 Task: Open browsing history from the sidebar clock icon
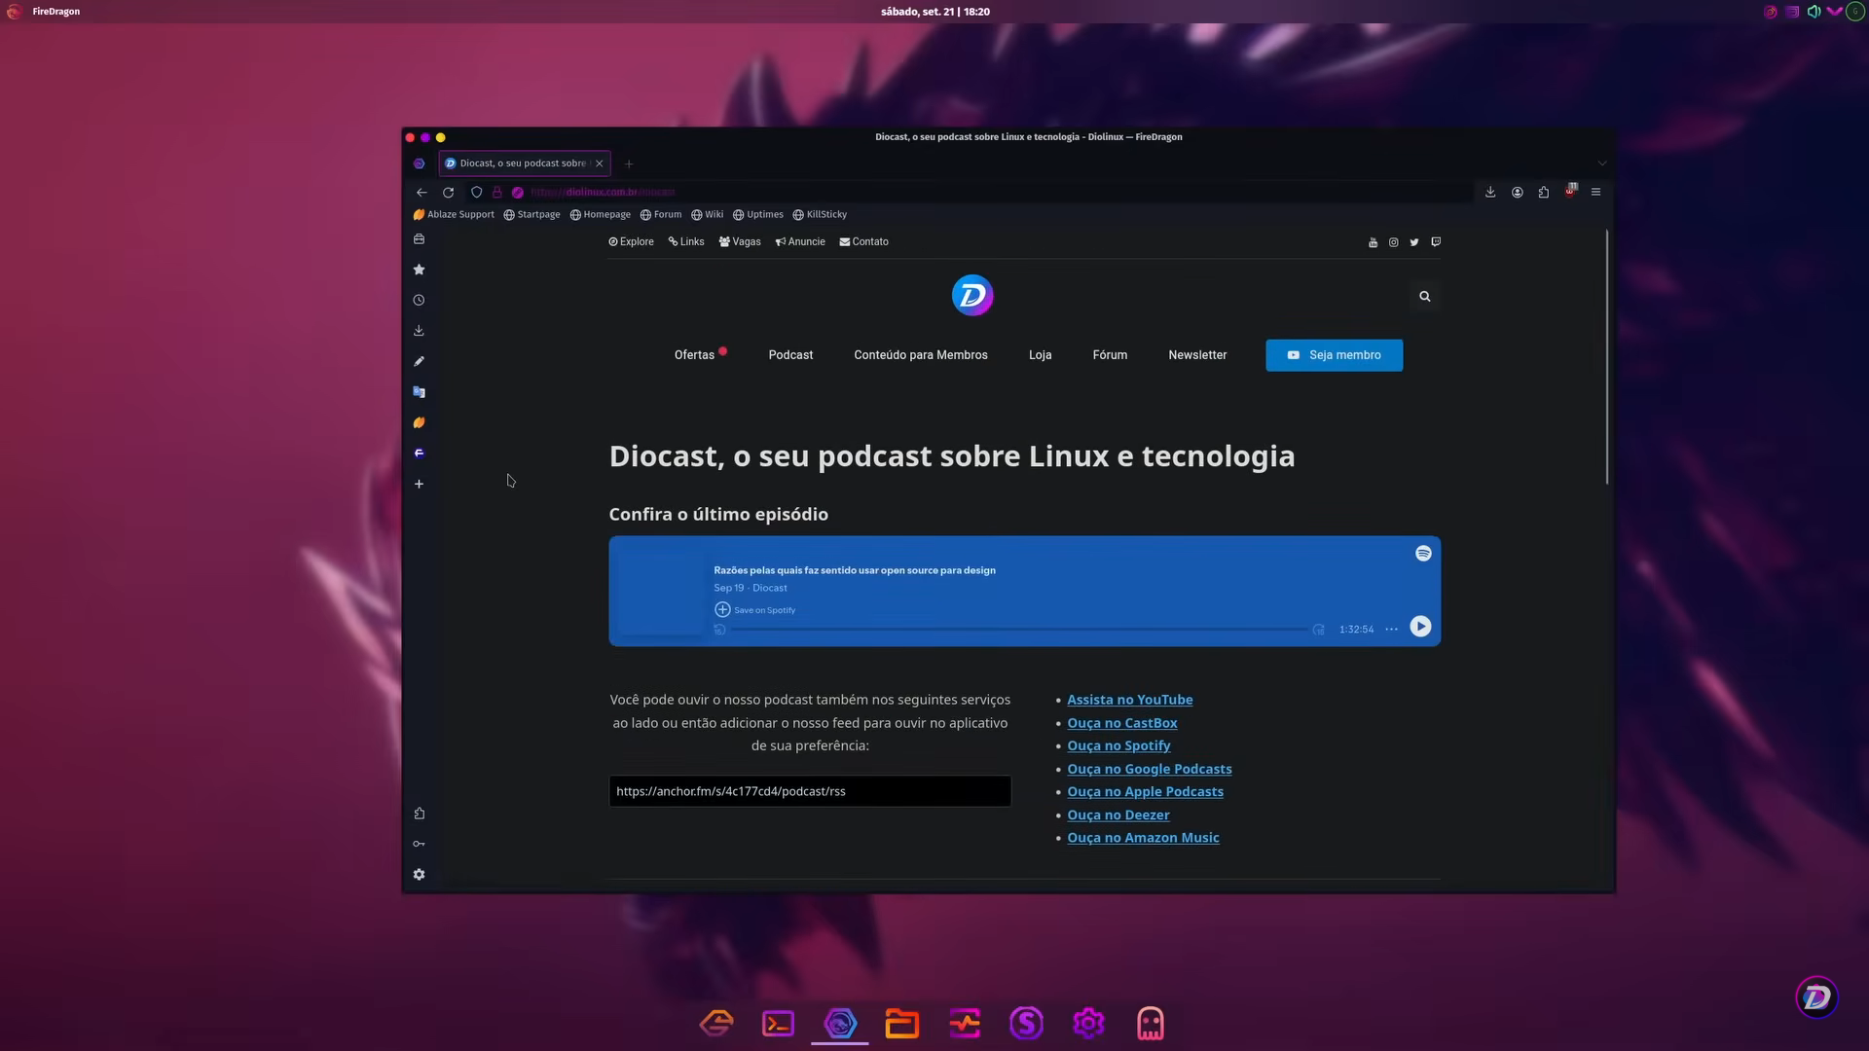coord(419,300)
